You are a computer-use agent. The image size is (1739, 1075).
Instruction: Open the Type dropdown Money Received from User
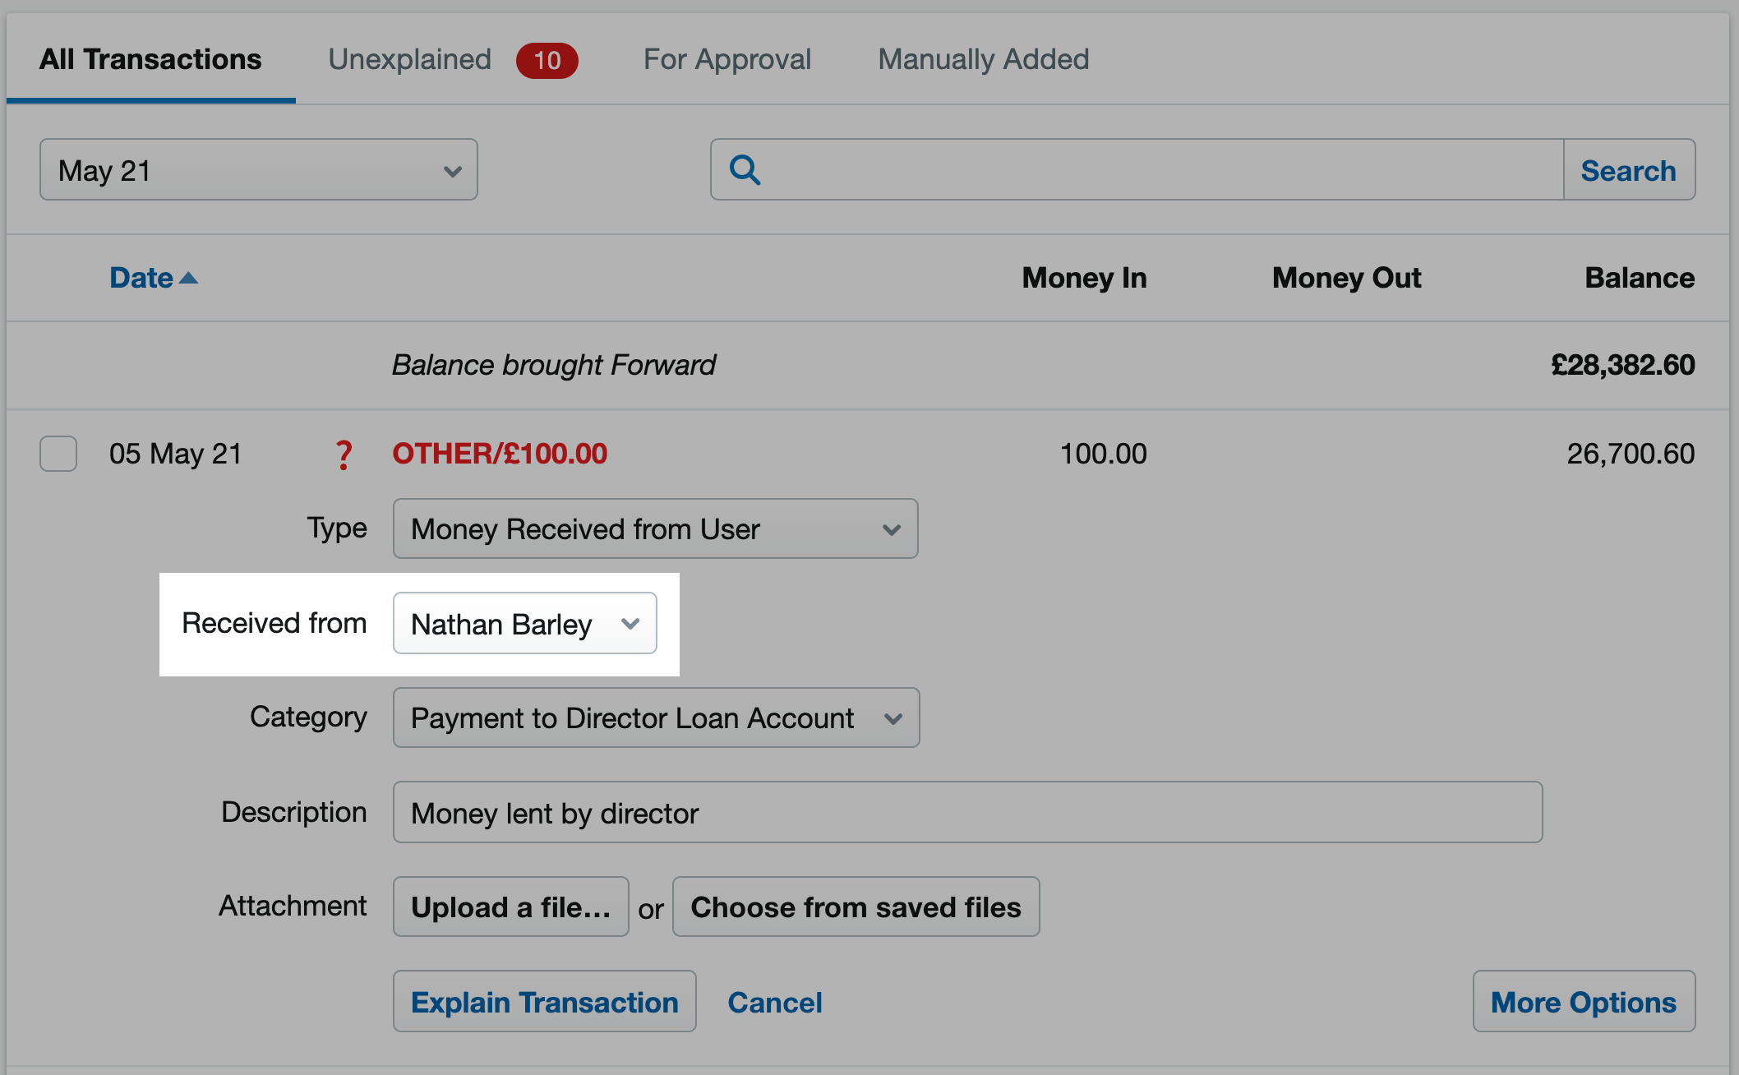(655, 528)
